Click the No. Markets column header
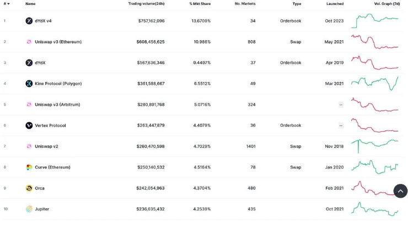 [245, 4]
